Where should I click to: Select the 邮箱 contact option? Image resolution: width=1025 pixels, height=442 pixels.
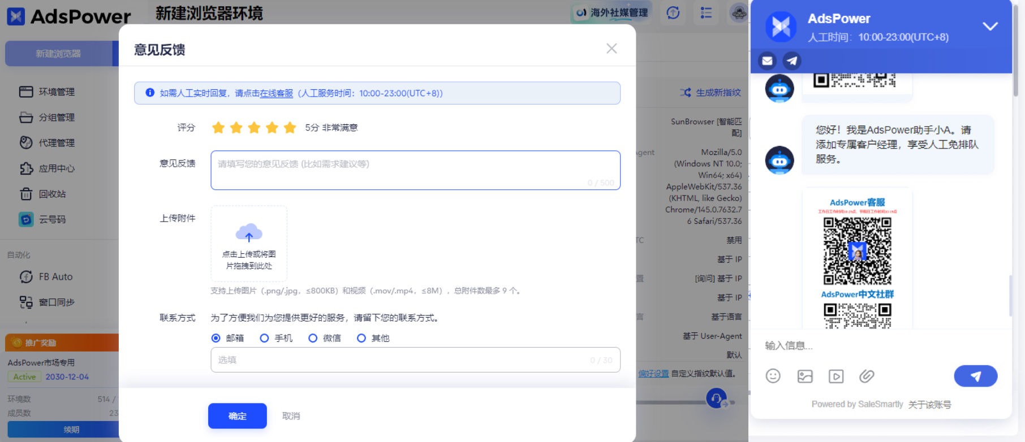pos(227,338)
